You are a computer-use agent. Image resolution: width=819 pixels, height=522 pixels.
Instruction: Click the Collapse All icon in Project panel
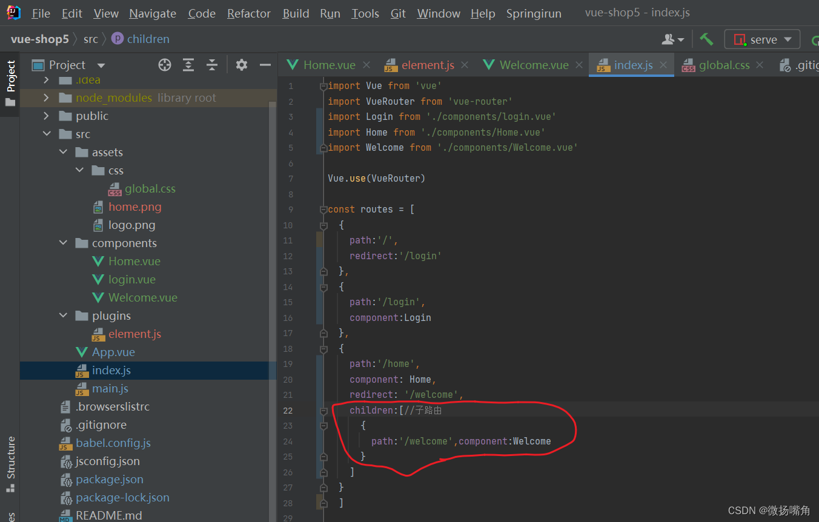click(x=211, y=65)
